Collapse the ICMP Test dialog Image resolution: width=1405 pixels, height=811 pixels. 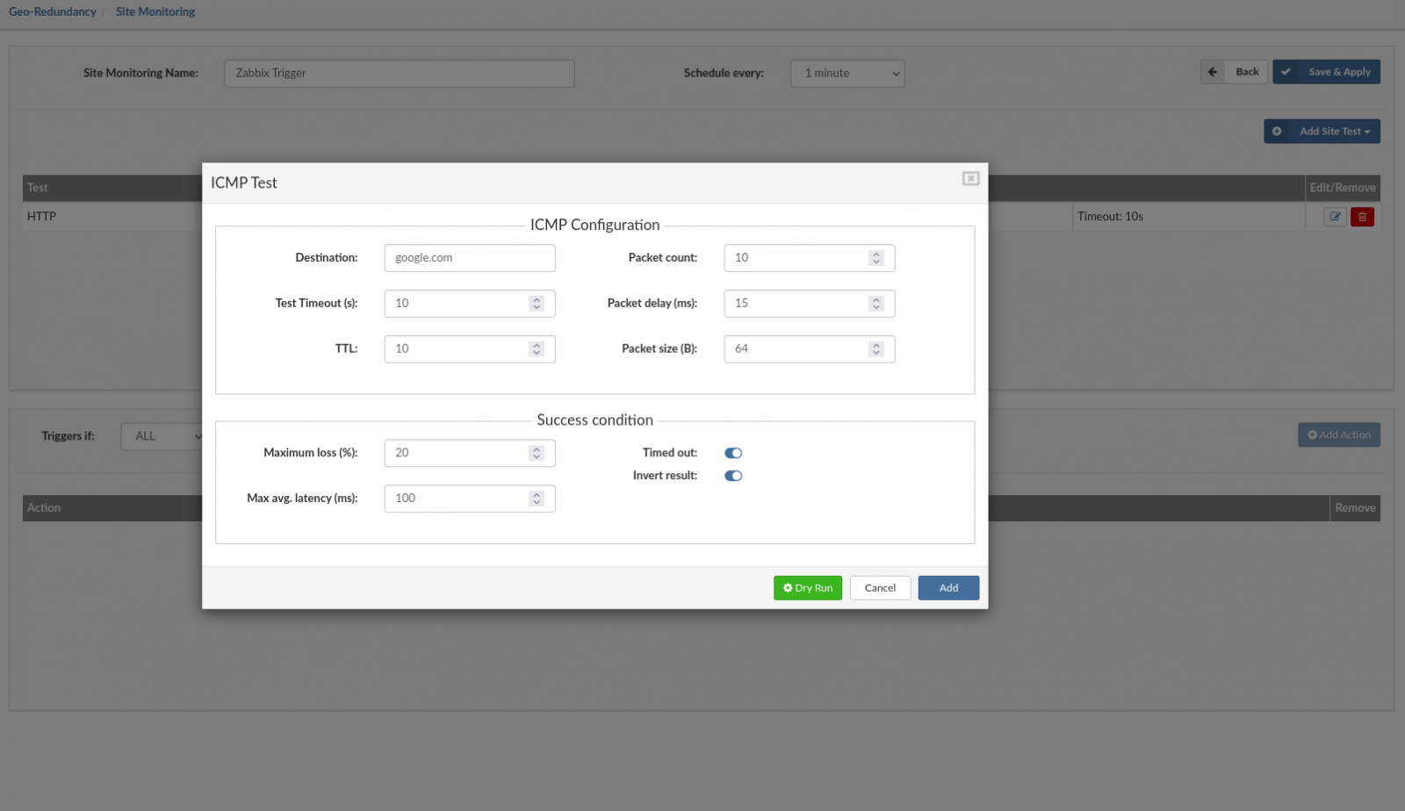click(x=971, y=177)
